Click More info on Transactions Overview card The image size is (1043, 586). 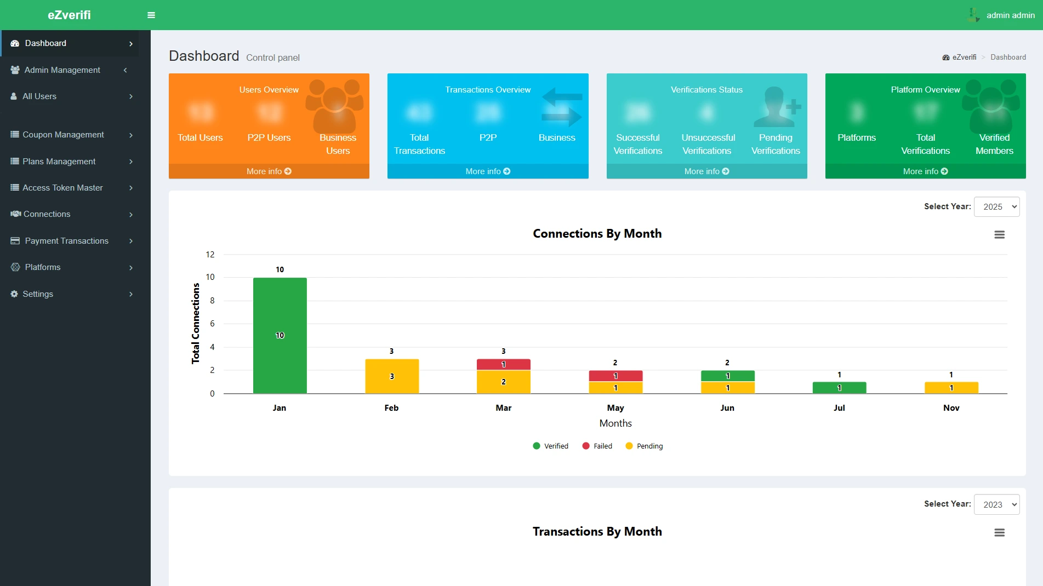[x=488, y=171]
